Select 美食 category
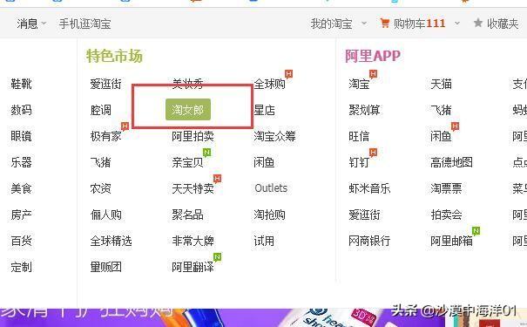This screenshot has height=327, width=527. (21, 188)
